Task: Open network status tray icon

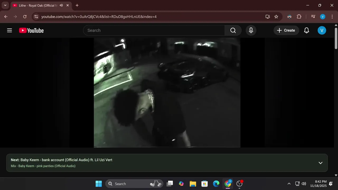Action: click(297, 184)
